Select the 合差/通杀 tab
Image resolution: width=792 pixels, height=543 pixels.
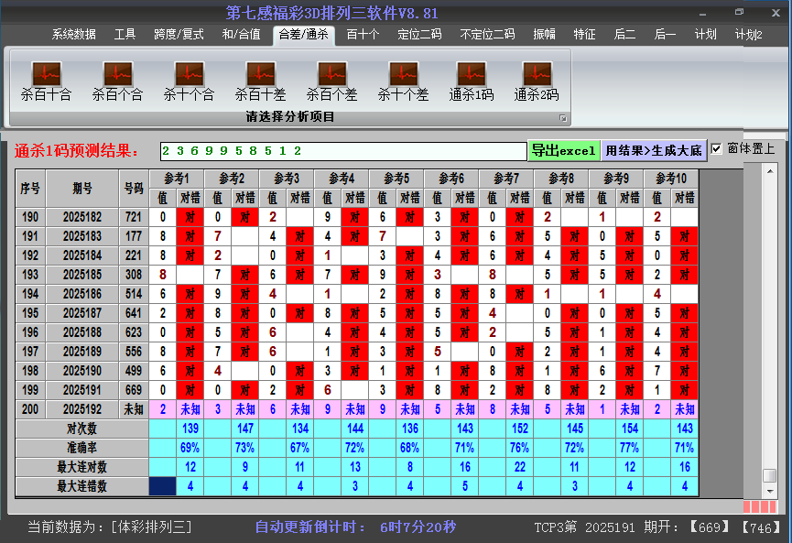click(x=304, y=35)
